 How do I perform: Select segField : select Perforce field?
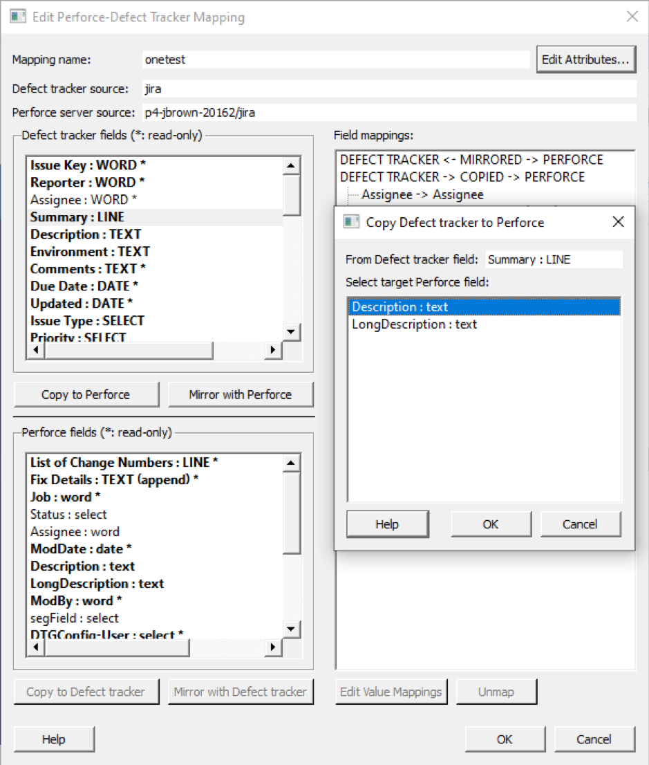coord(74,618)
